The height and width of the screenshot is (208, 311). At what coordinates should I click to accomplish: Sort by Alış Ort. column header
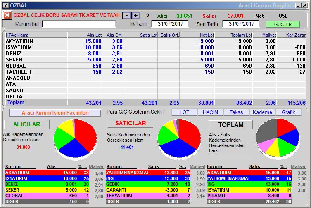coord(112,35)
